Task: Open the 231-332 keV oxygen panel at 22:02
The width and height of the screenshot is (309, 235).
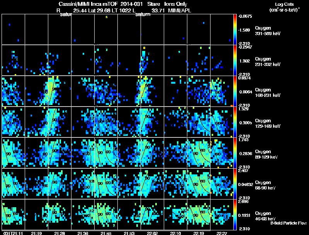Action: pos(152,60)
